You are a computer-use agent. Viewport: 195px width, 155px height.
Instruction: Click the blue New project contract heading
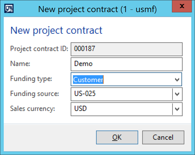pyautogui.click(x=56, y=30)
